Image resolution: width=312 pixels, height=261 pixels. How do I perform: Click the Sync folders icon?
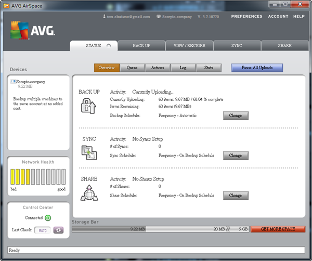(x=89, y=153)
